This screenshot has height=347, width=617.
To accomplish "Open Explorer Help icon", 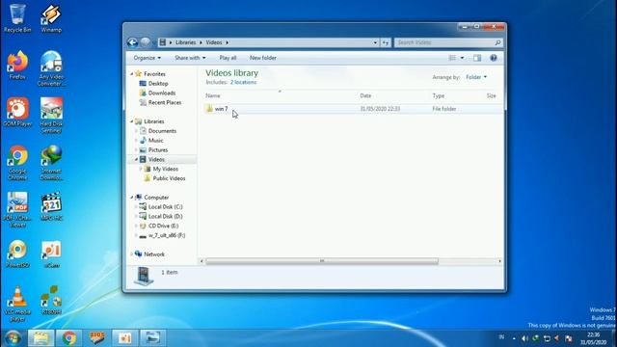I will coord(494,58).
